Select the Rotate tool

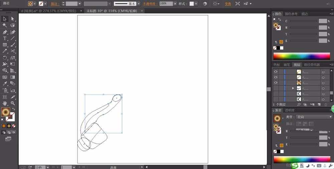tap(5, 58)
